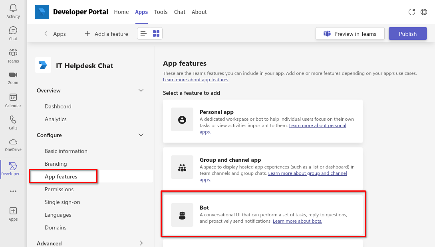
Task: Open the Apps store icon in the sidebar
Action: tap(13, 214)
